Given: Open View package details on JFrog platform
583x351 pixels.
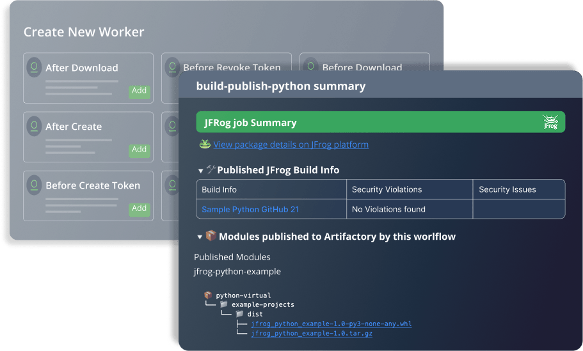Looking at the screenshot, I should click(x=291, y=144).
